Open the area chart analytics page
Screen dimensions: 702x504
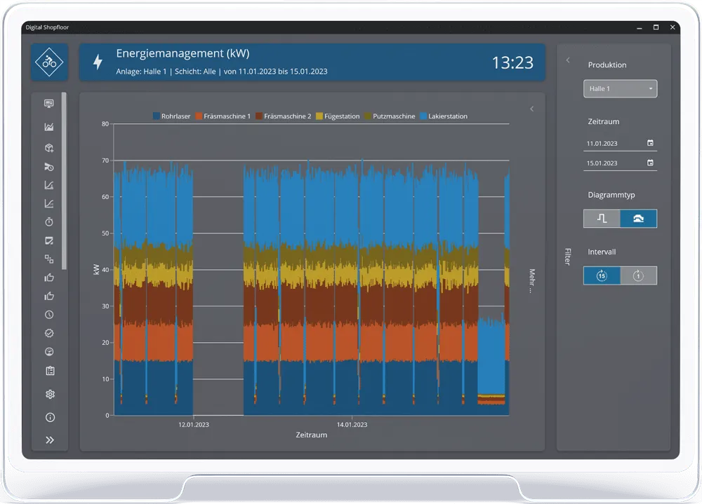click(49, 127)
